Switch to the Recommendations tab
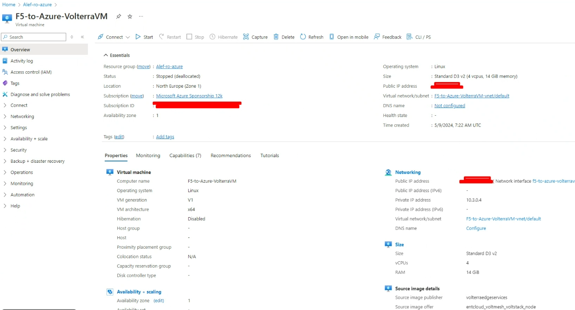 point(231,156)
